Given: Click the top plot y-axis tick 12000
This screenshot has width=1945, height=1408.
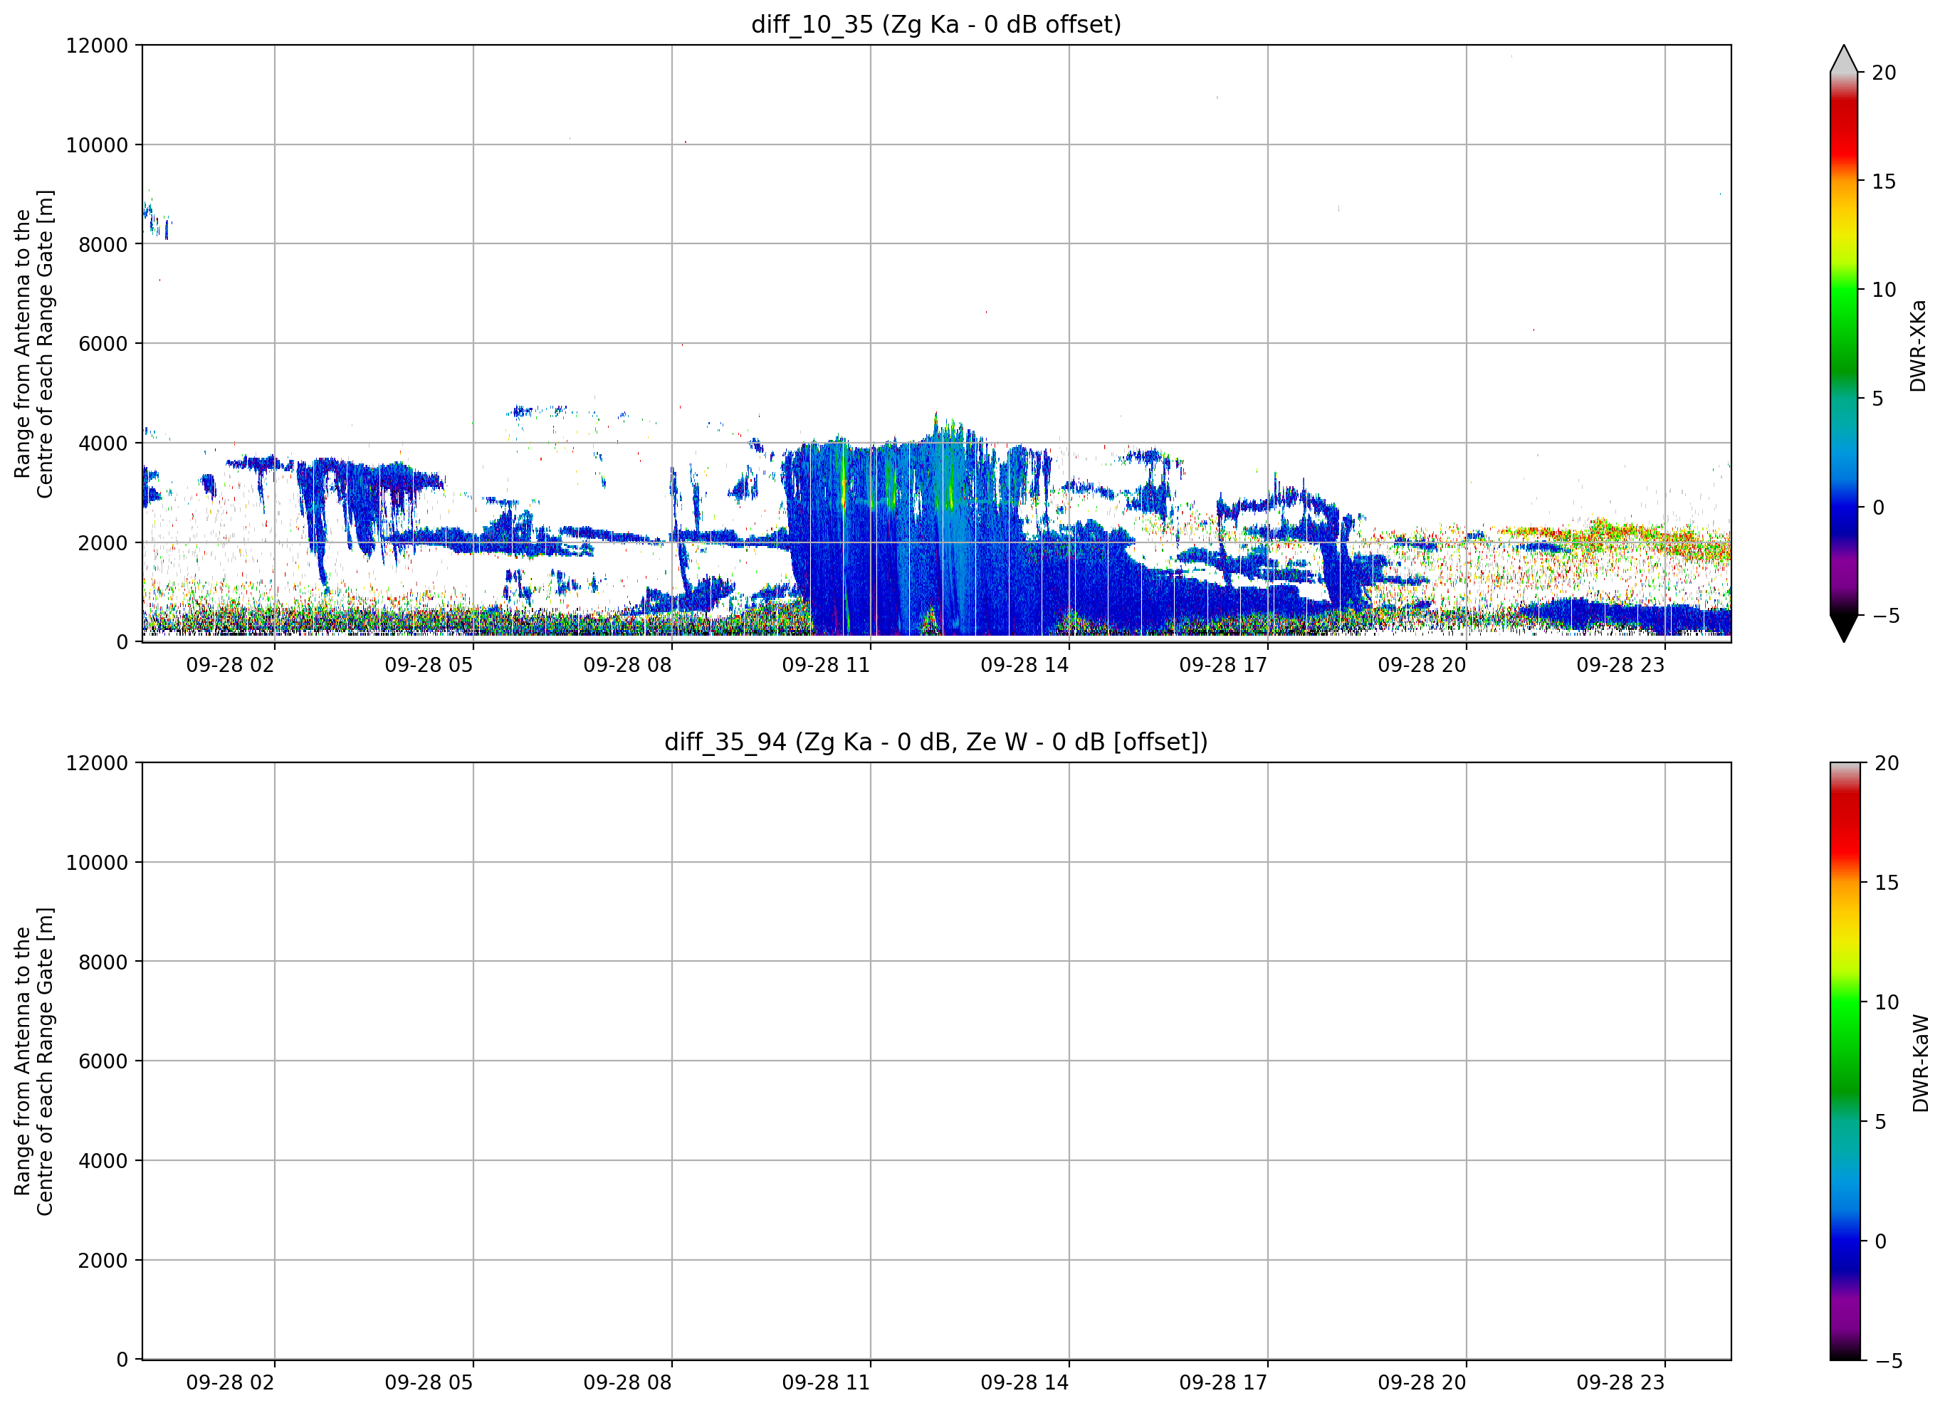Looking at the screenshot, I should (x=97, y=46).
